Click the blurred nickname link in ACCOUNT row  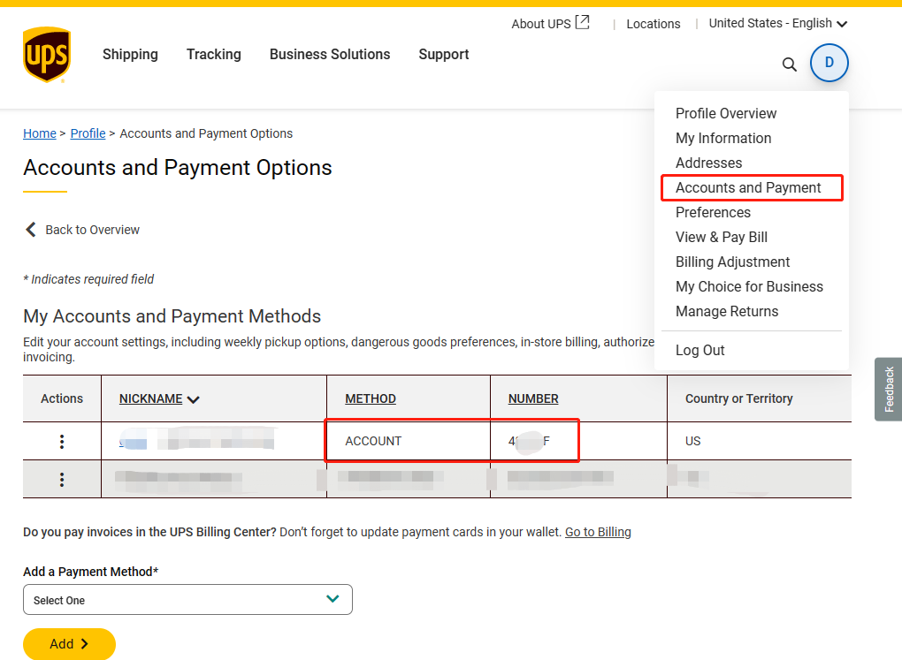click(x=196, y=438)
